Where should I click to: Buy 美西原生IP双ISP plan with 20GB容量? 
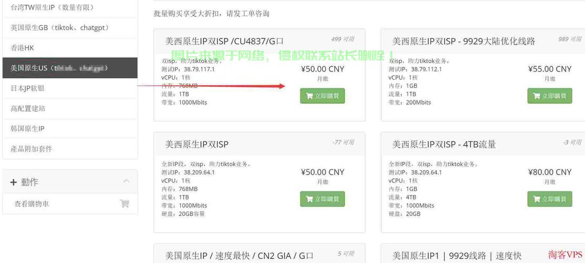click(x=322, y=199)
